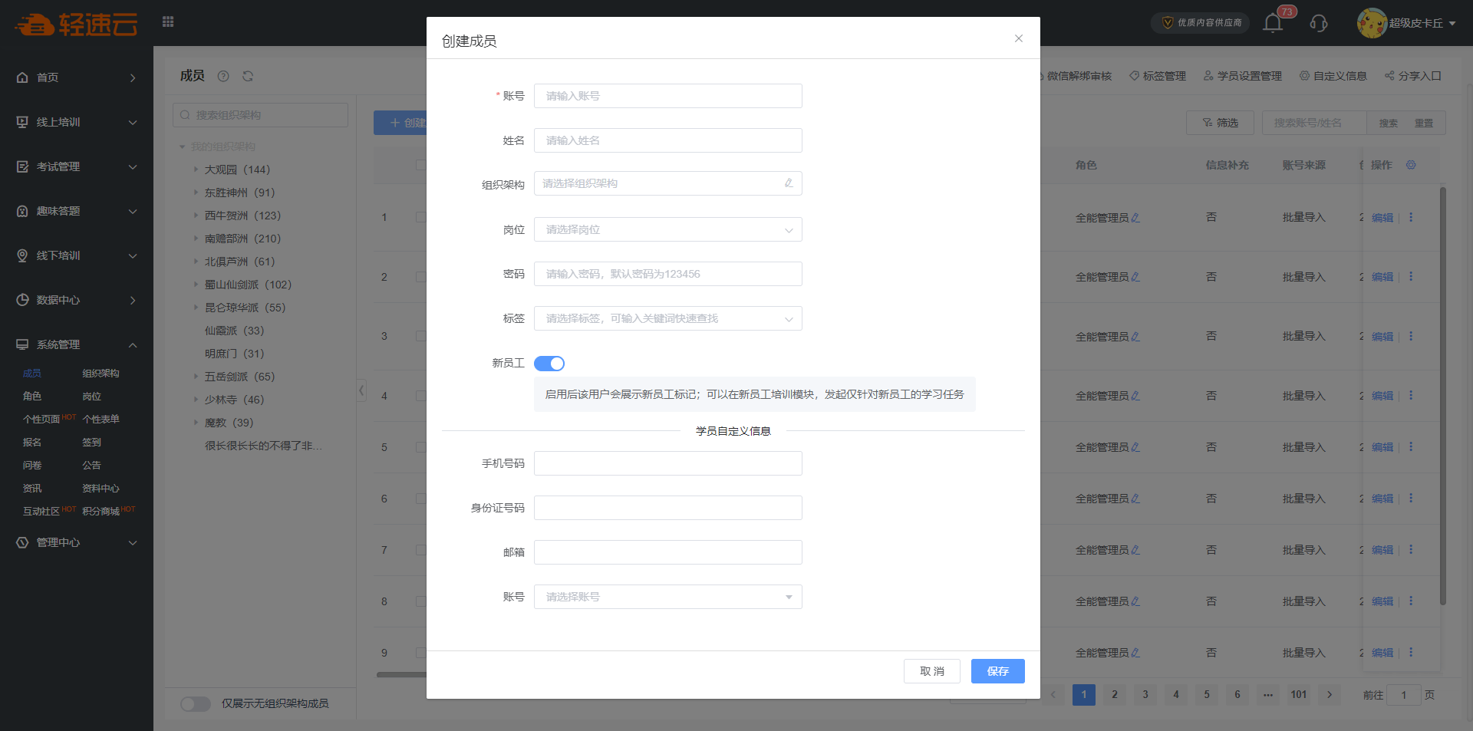Collapse the organization tree side panel

coord(361,390)
